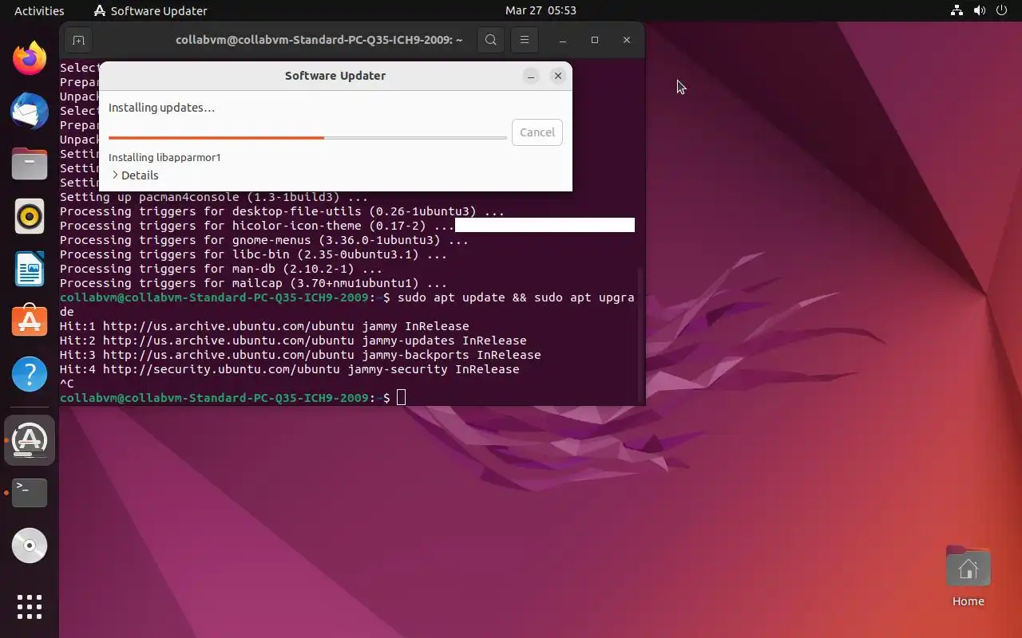Open the clock and calendar menu
Viewport: 1022px width, 638px height.
(x=541, y=10)
